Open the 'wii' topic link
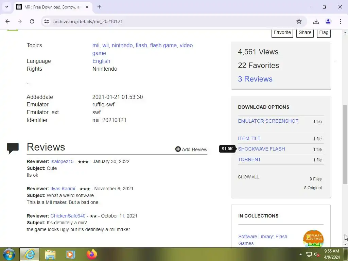This screenshot has width=348, height=261. tap(105, 45)
